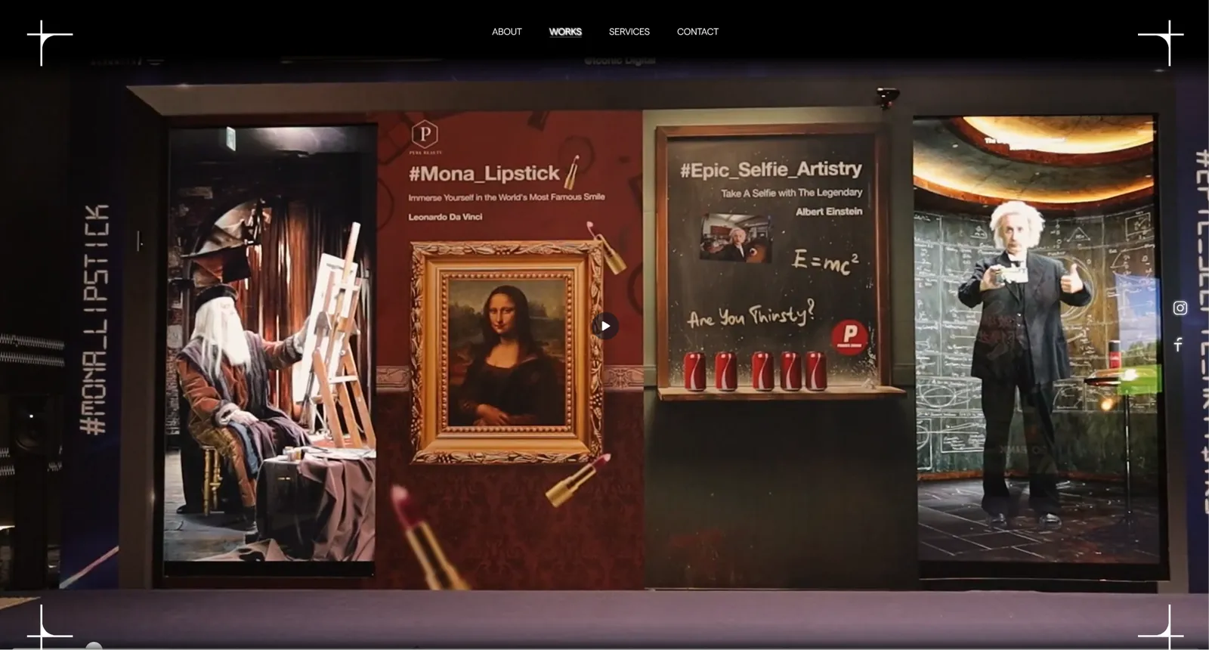The image size is (1209, 650).
Task: Open the CONTACT page
Action: click(697, 32)
